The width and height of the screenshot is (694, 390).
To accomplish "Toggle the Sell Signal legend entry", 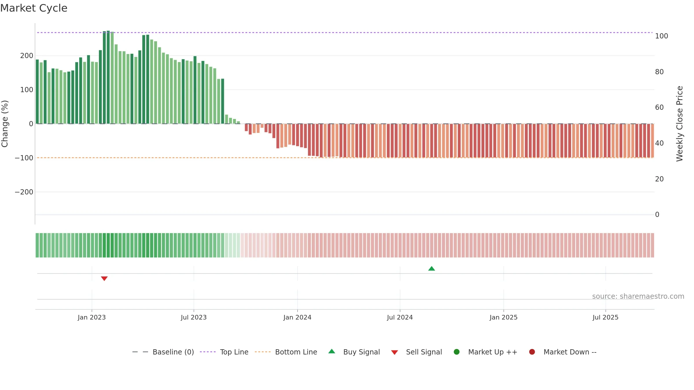I will pyautogui.click(x=416, y=352).
